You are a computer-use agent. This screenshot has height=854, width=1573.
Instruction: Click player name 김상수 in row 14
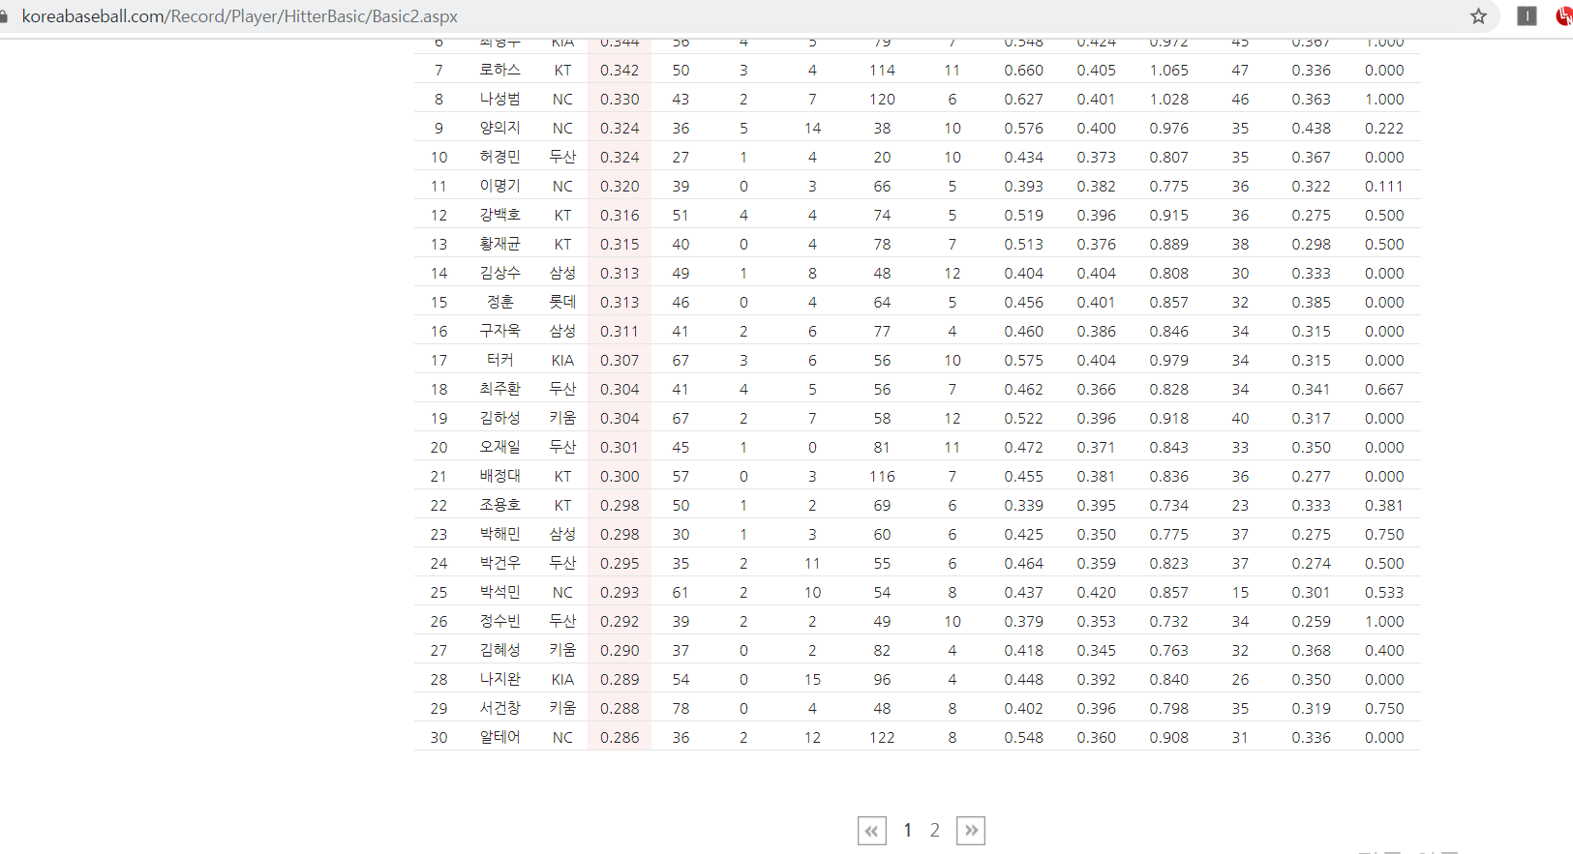[500, 273]
